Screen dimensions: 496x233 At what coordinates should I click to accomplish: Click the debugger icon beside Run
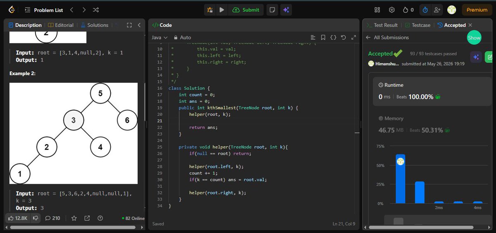210,10
